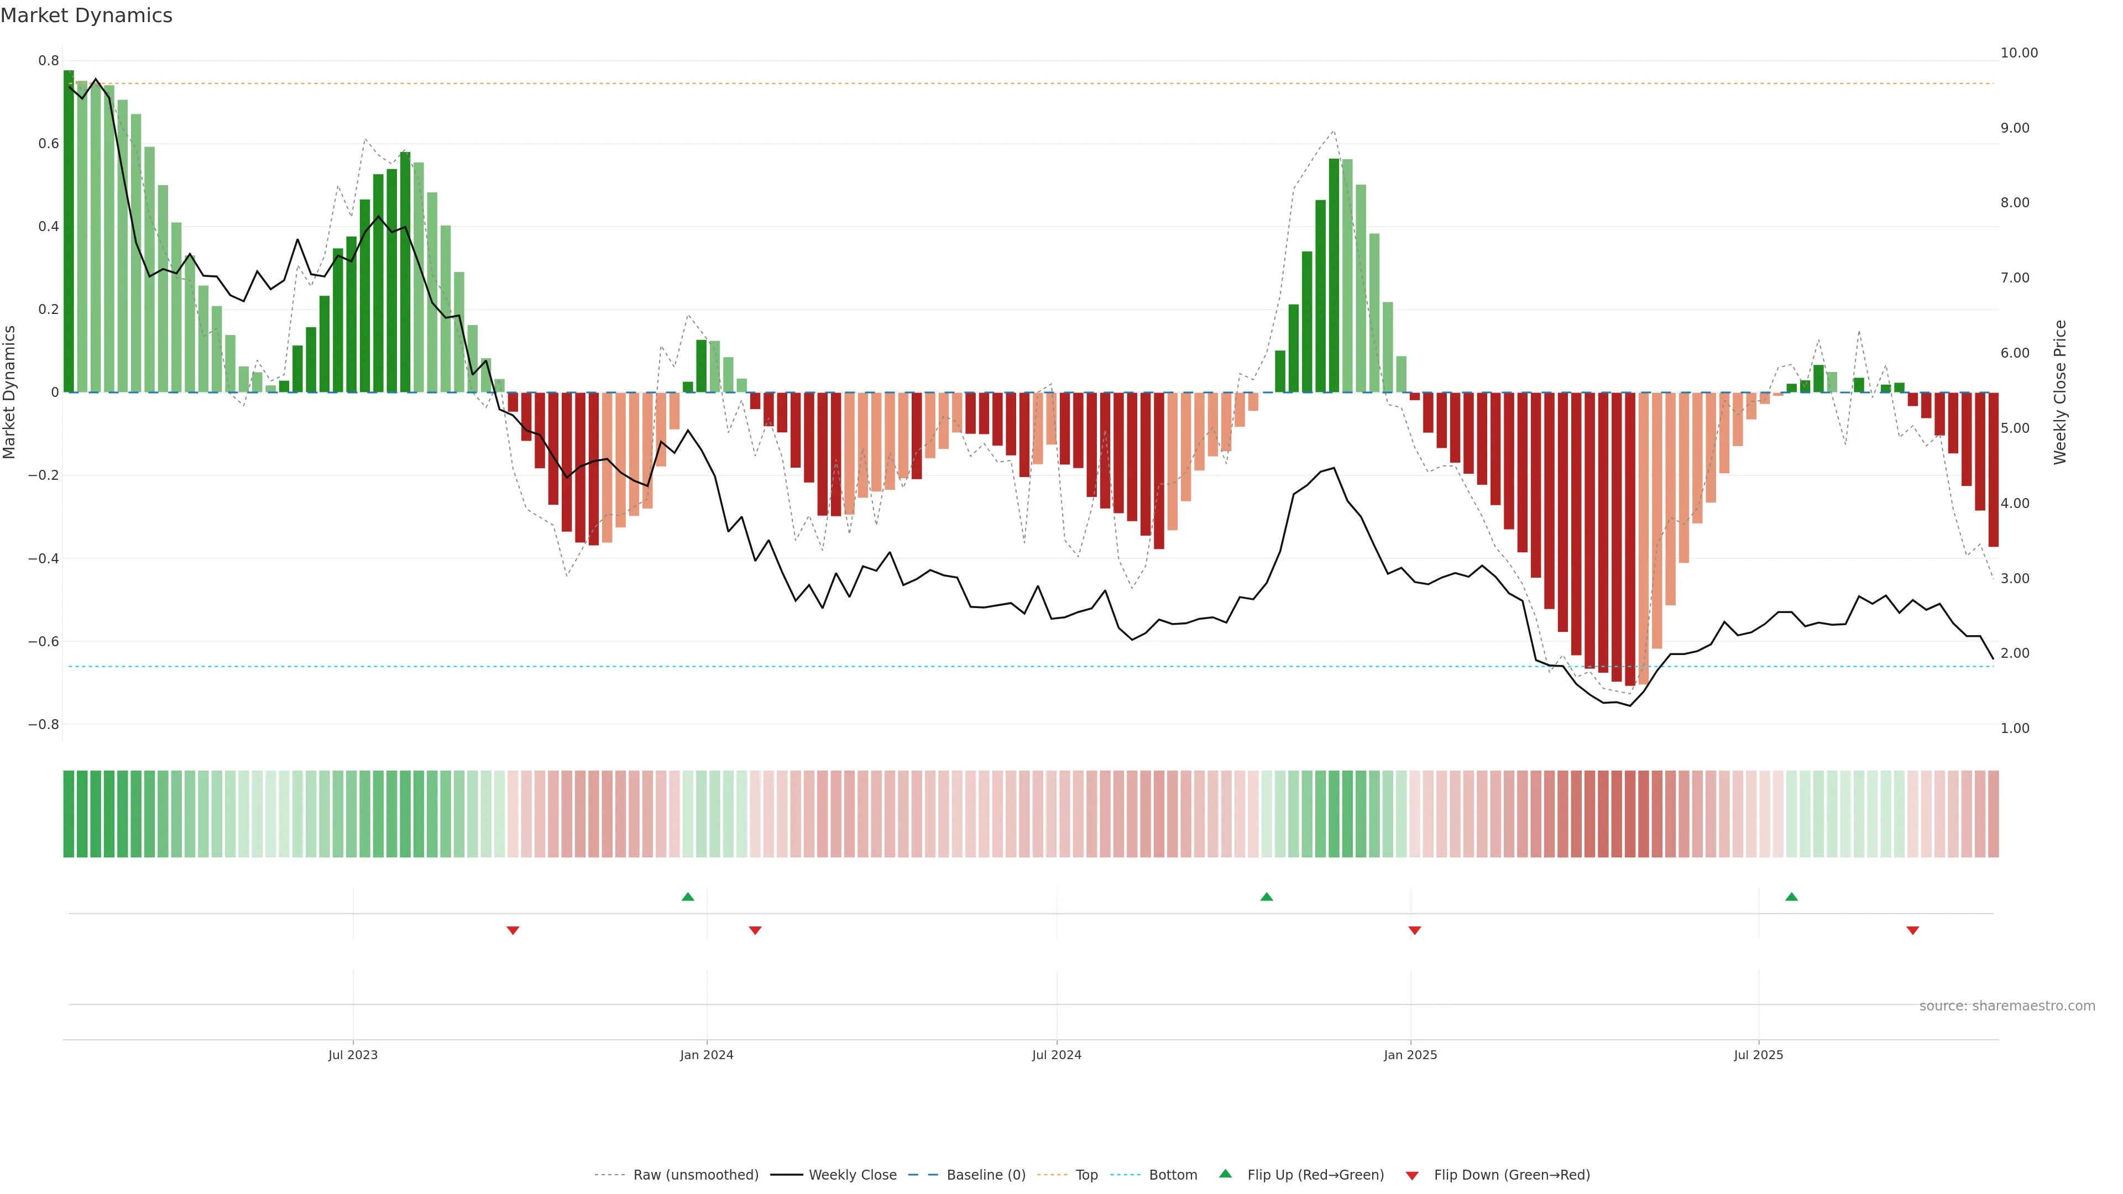The image size is (2123, 1194).
Task: Click the first green flip-up triangle before Jan 2024
Action: click(x=688, y=897)
